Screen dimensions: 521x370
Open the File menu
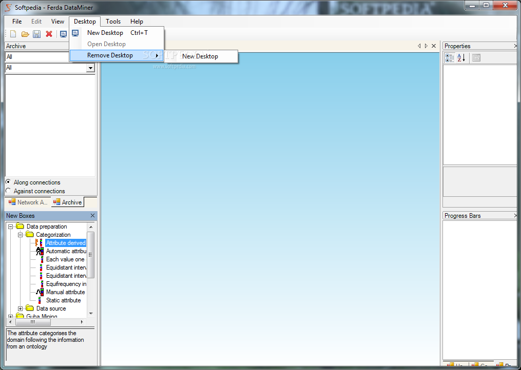click(x=17, y=21)
